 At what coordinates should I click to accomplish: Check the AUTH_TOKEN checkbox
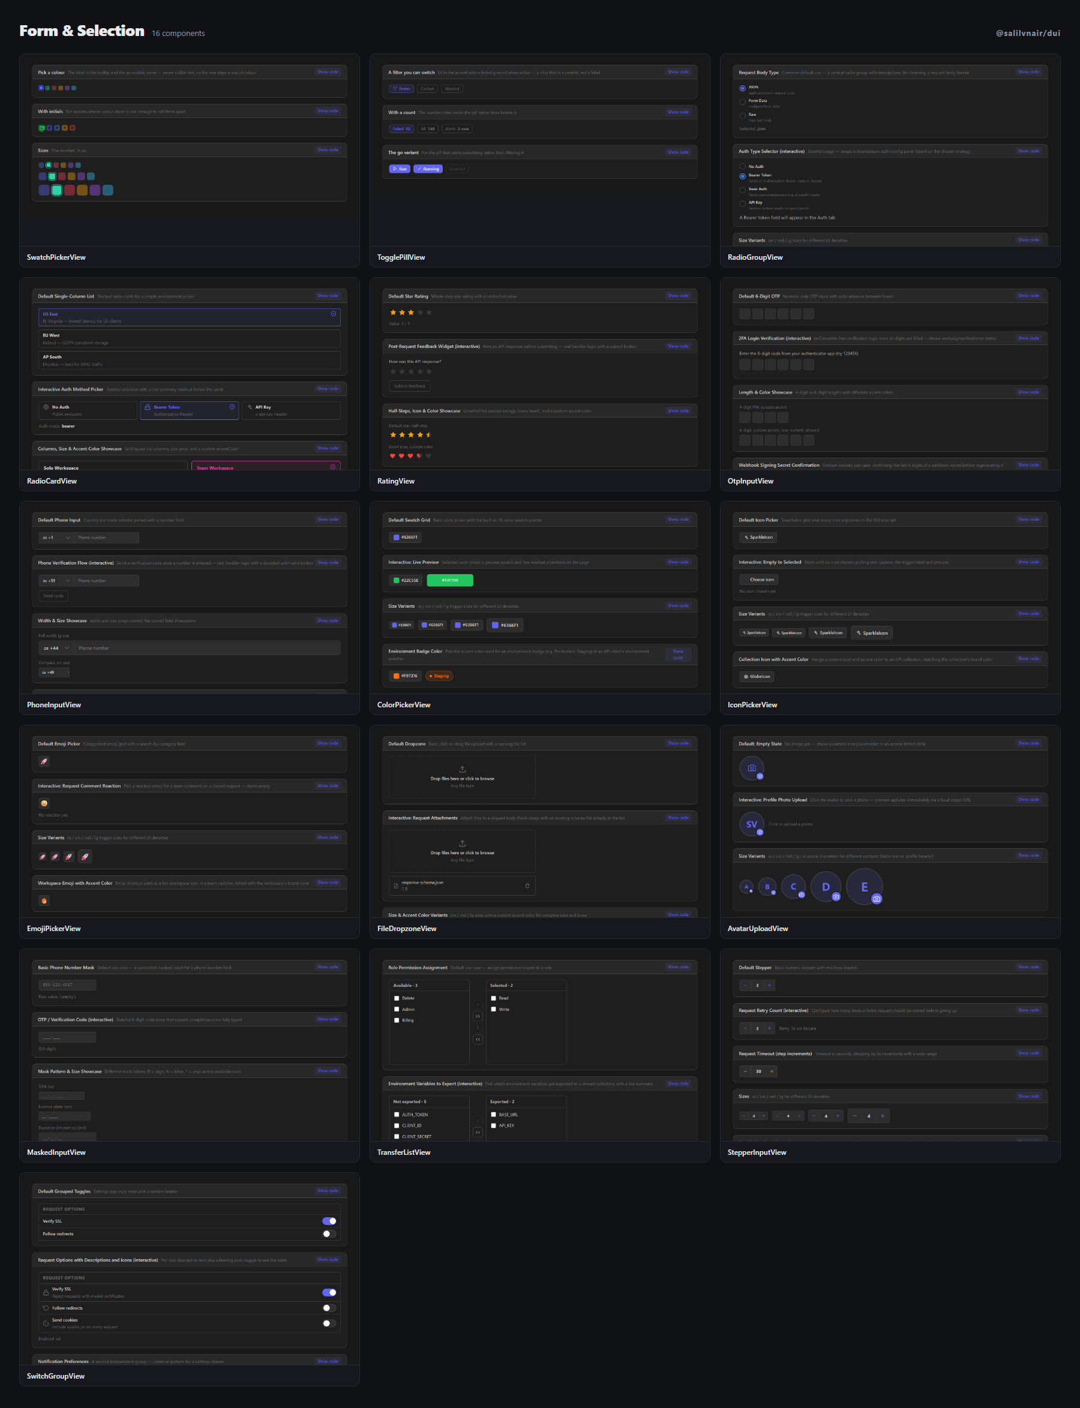[x=397, y=1114]
